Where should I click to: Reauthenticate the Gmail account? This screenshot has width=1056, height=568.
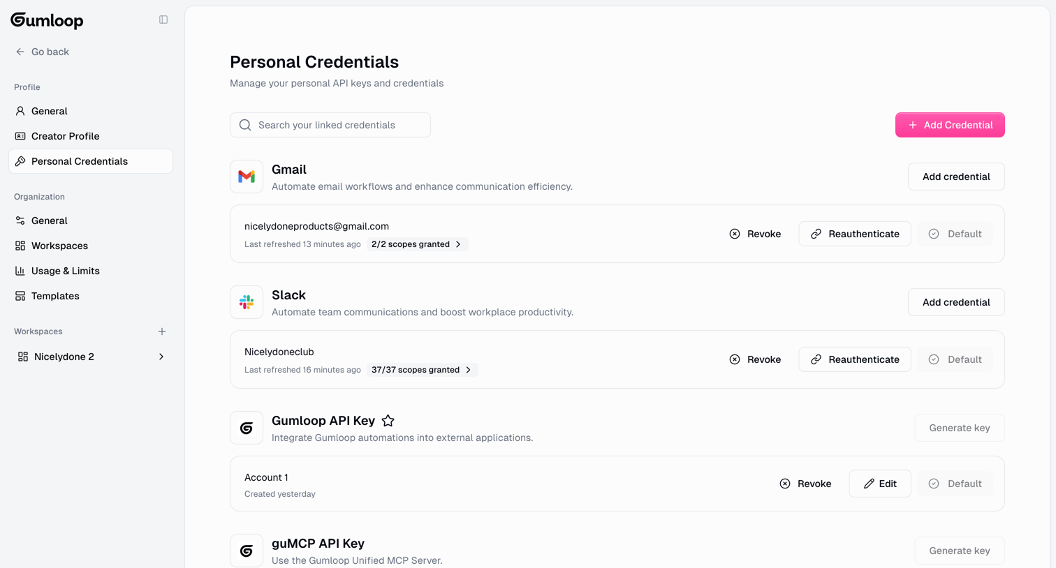point(855,234)
